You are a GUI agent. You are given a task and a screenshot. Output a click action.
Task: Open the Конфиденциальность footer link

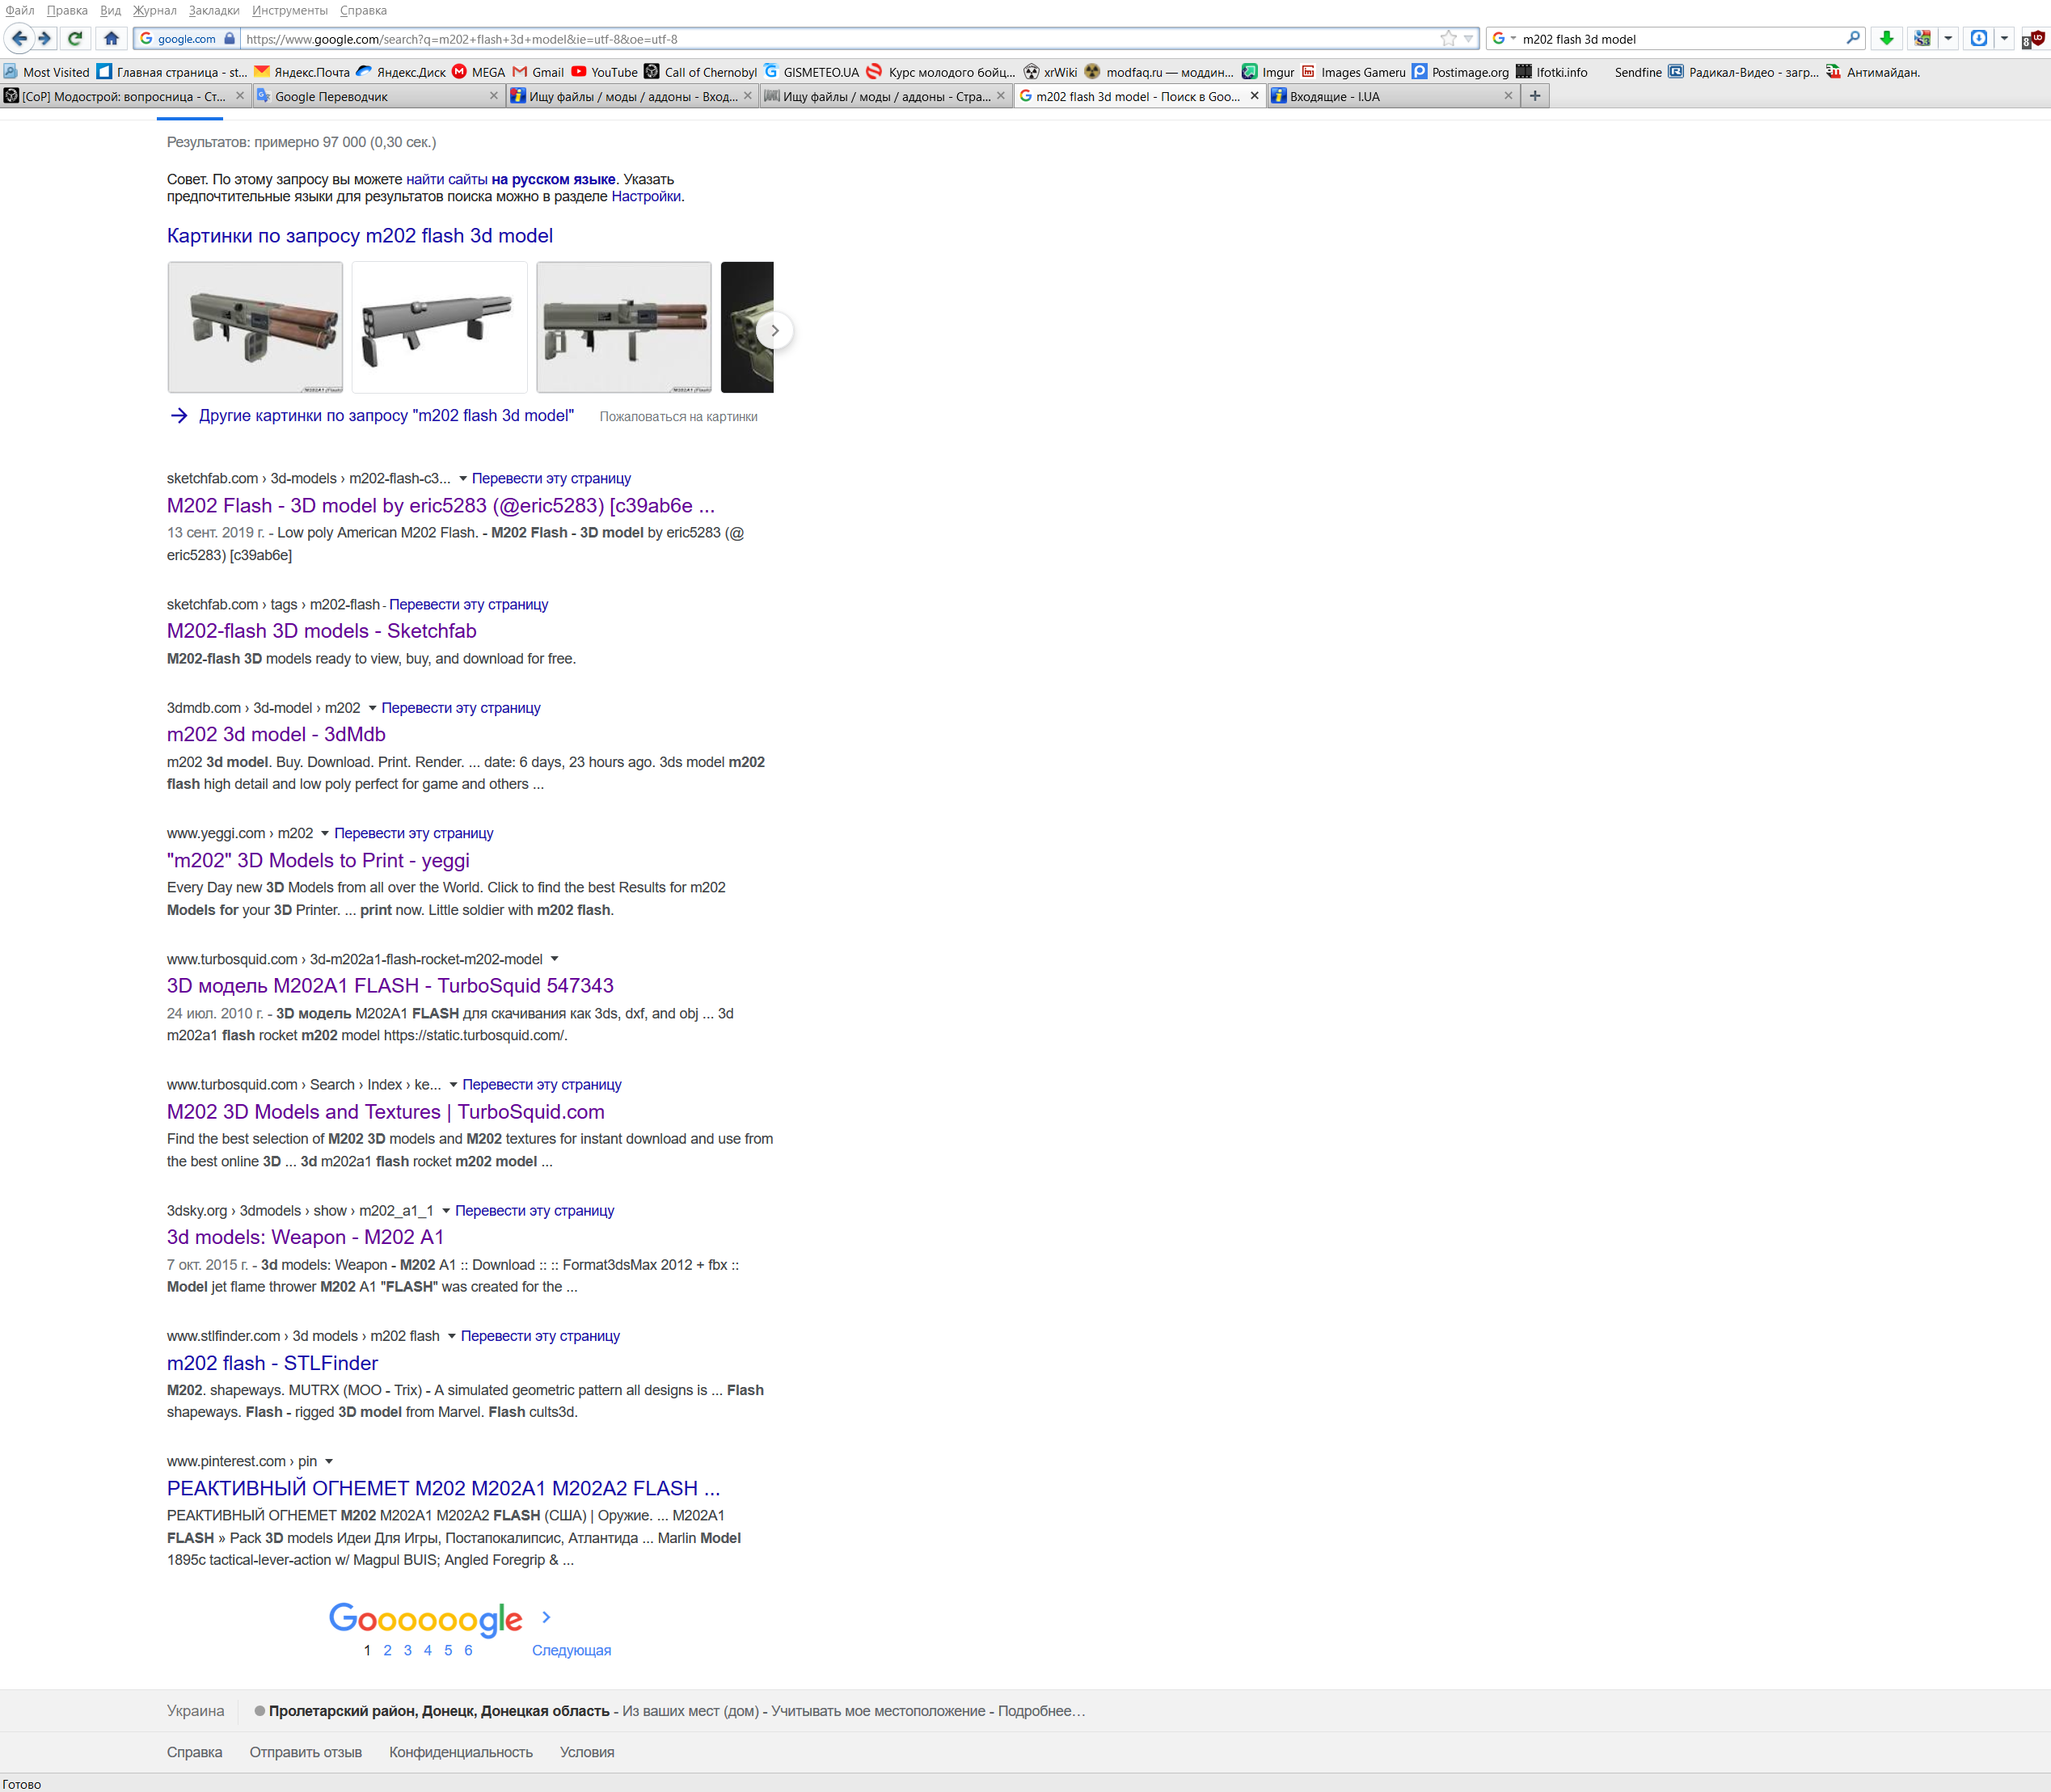461,1753
